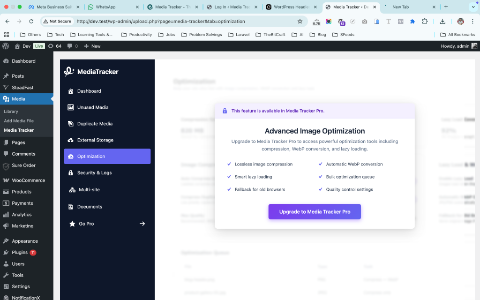Click the lock icon in Pro notice
This screenshot has width=480, height=300.
(225, 111)
